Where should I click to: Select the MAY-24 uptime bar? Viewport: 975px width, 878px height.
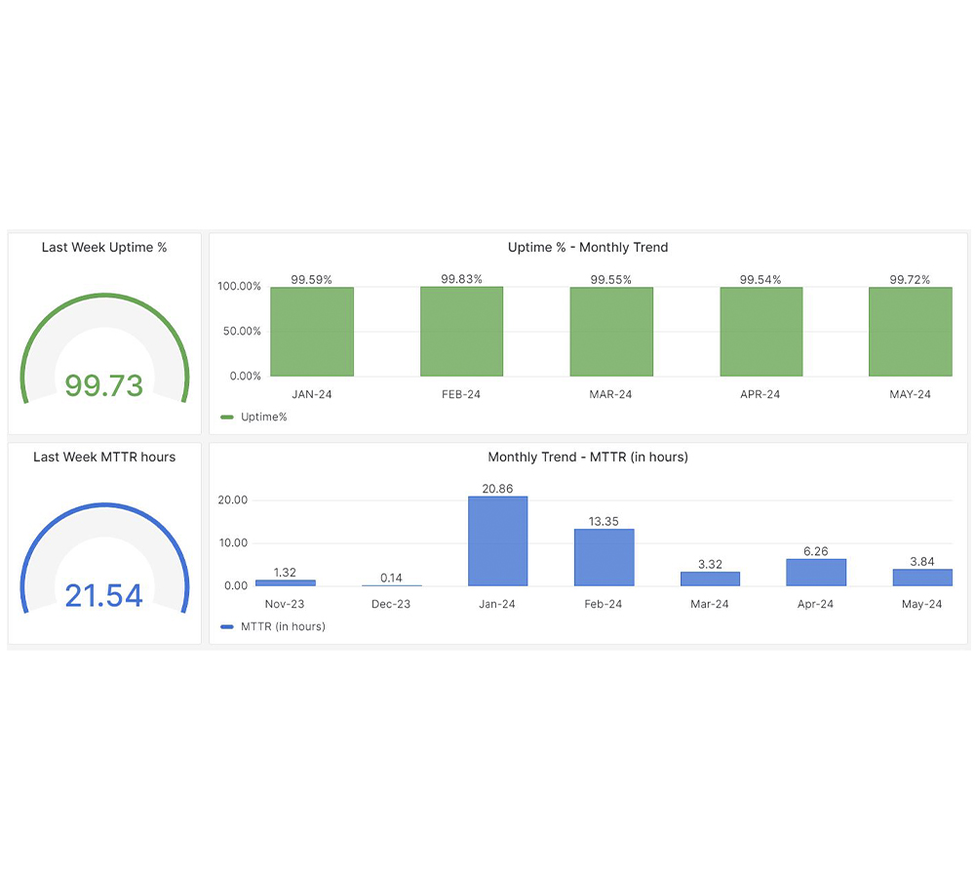pos(911,332)
